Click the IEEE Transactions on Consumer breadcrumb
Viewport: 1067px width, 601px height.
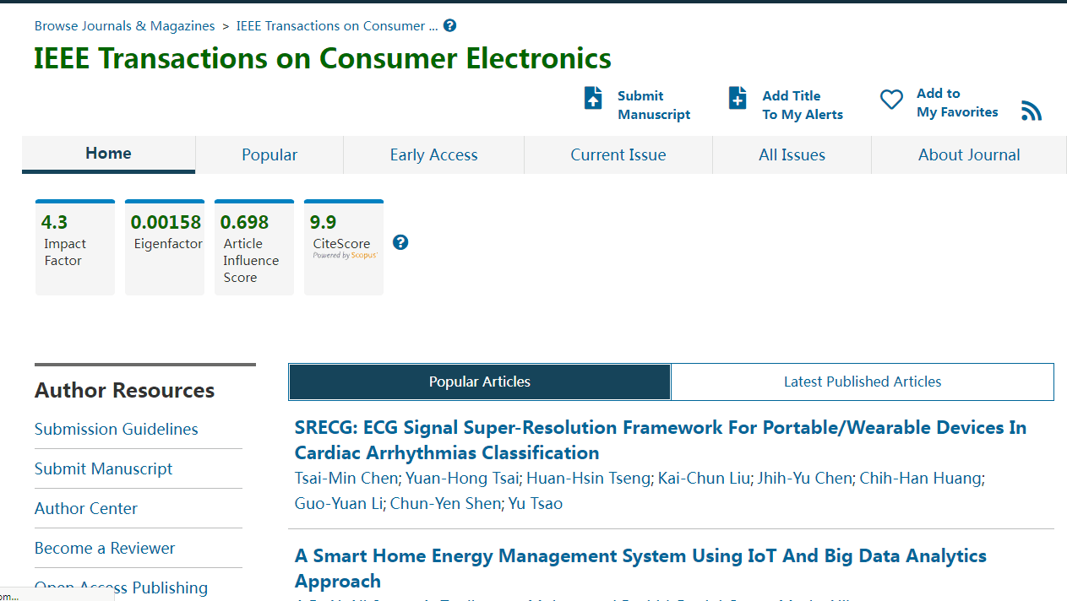(337, 25)
